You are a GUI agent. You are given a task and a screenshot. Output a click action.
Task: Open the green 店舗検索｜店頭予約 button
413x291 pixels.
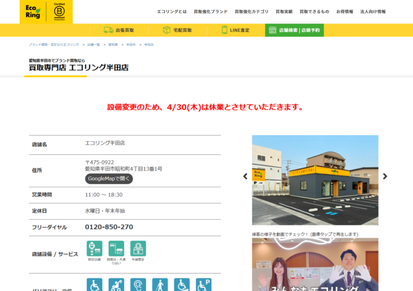[294, 30]
